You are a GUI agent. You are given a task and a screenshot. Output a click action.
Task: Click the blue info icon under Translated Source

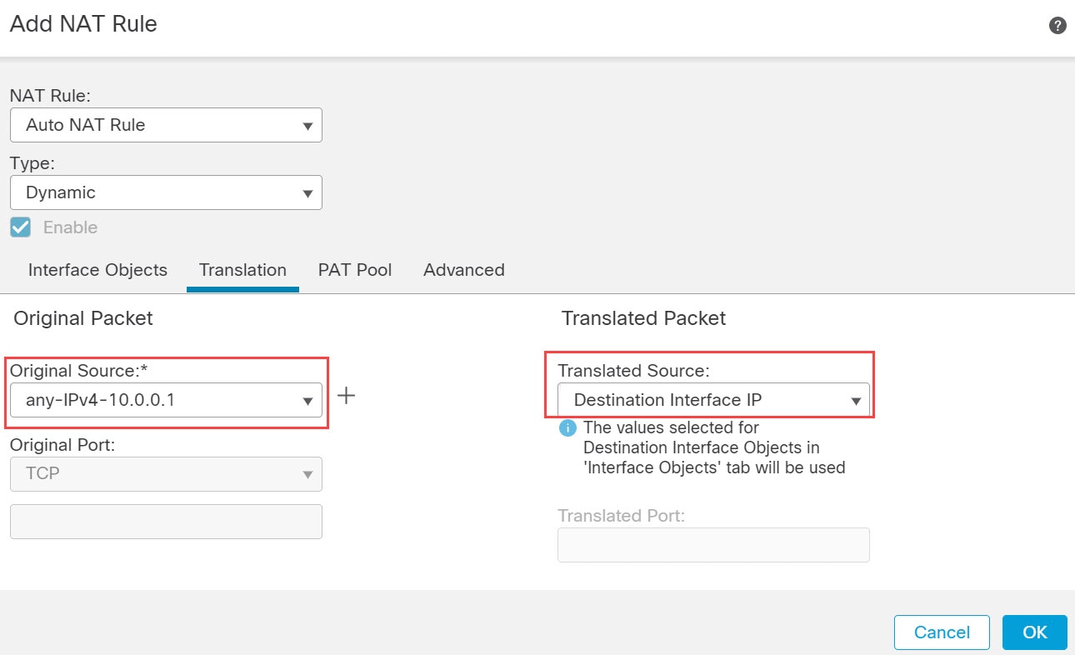pos(567,428)
